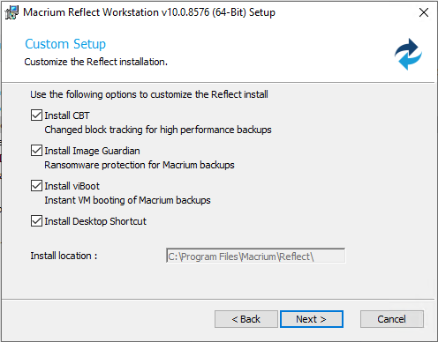
Task: Click the 'Instant VM booting' description text
Action: pyautogui.click(x=127, y=200)
